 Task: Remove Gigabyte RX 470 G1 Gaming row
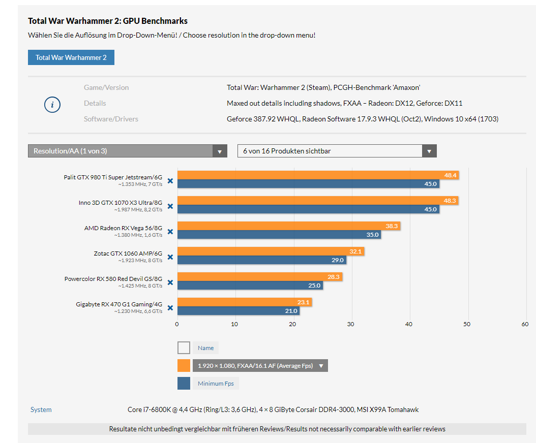[x=170, y=308]
